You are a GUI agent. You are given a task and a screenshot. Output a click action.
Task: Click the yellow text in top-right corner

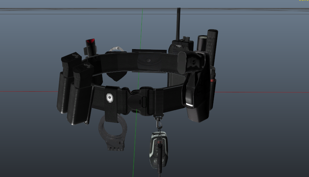(304, 1)
